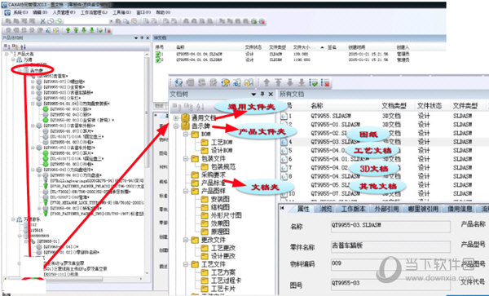This screenshot has height=296, width=489.
Task: Collapse the 包装文件 folder node
Action: 186,159
